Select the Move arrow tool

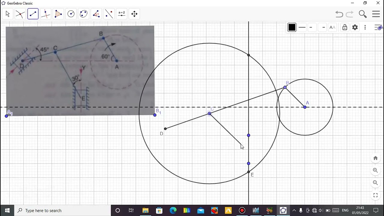pos(7,14)
